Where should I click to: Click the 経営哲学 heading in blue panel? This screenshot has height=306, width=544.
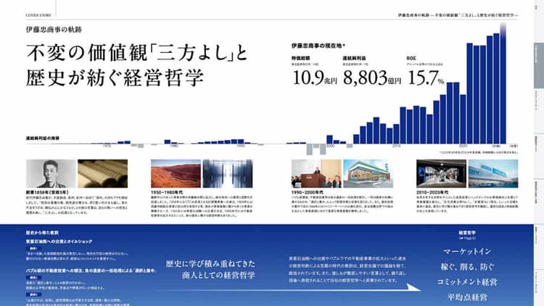[467, 233]
